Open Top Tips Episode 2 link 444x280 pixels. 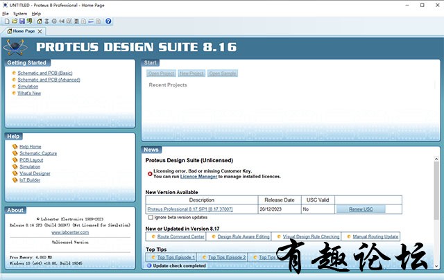click(227, 257)
